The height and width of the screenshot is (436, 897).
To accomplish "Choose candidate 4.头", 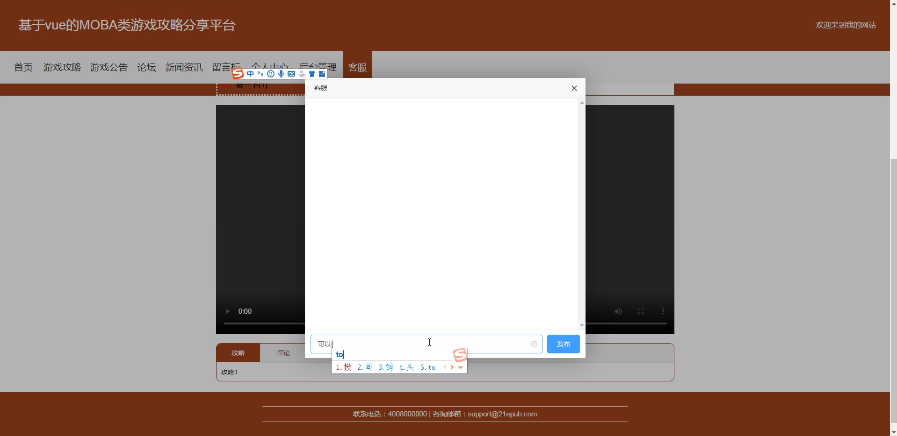I will tap(407, 367).
